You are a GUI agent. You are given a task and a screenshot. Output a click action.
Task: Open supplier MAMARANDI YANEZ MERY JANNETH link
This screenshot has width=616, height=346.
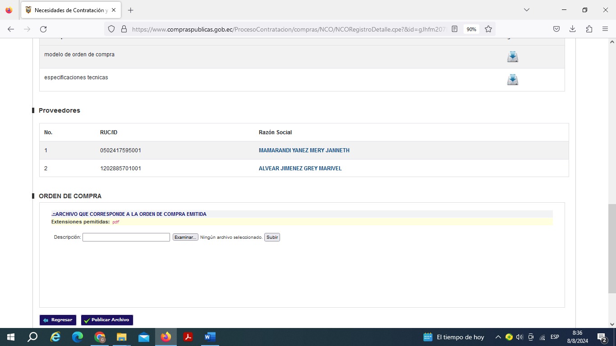(304, 150)
